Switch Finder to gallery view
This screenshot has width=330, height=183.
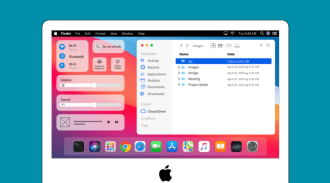(x=237, y=46)
